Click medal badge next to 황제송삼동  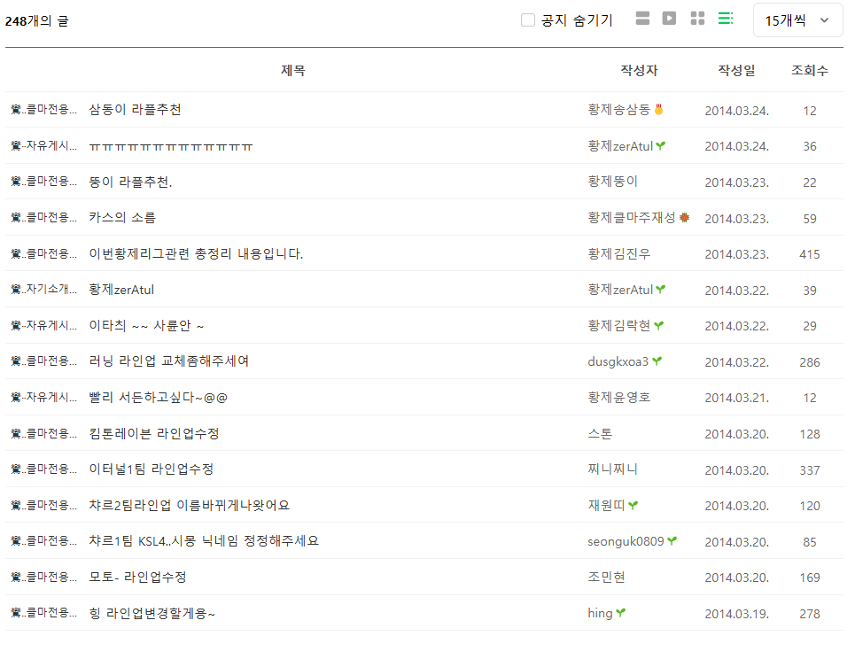(658, 110)
